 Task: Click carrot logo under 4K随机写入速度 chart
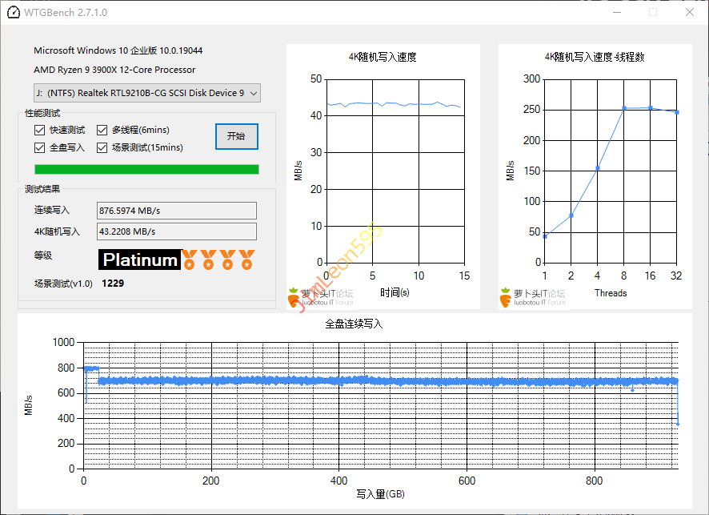(x=294, y=296)
